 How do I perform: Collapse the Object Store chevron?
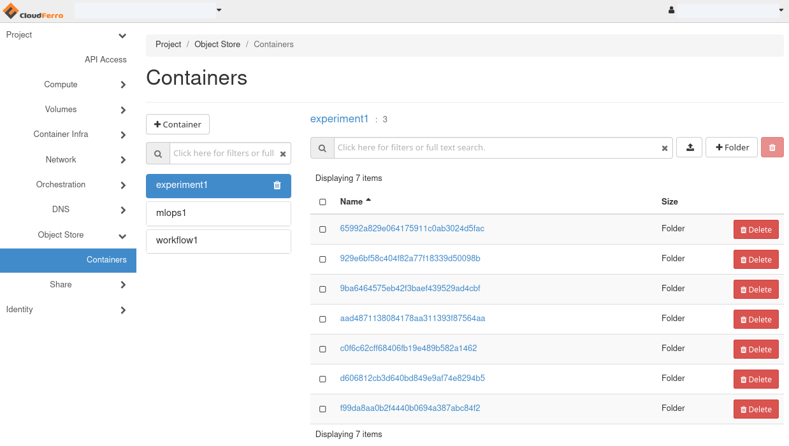coord(122,236)
